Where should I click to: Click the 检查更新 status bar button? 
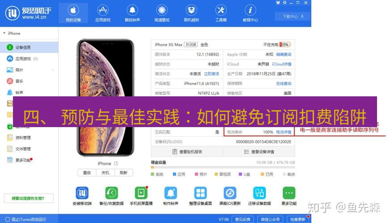(x=298, y=219)
